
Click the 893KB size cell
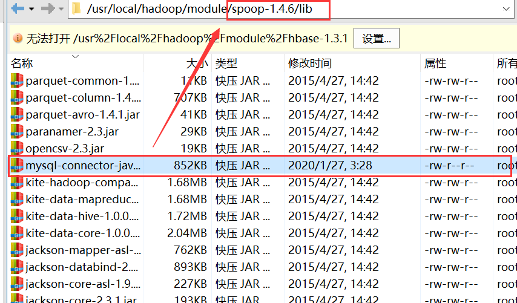(190, 267)
